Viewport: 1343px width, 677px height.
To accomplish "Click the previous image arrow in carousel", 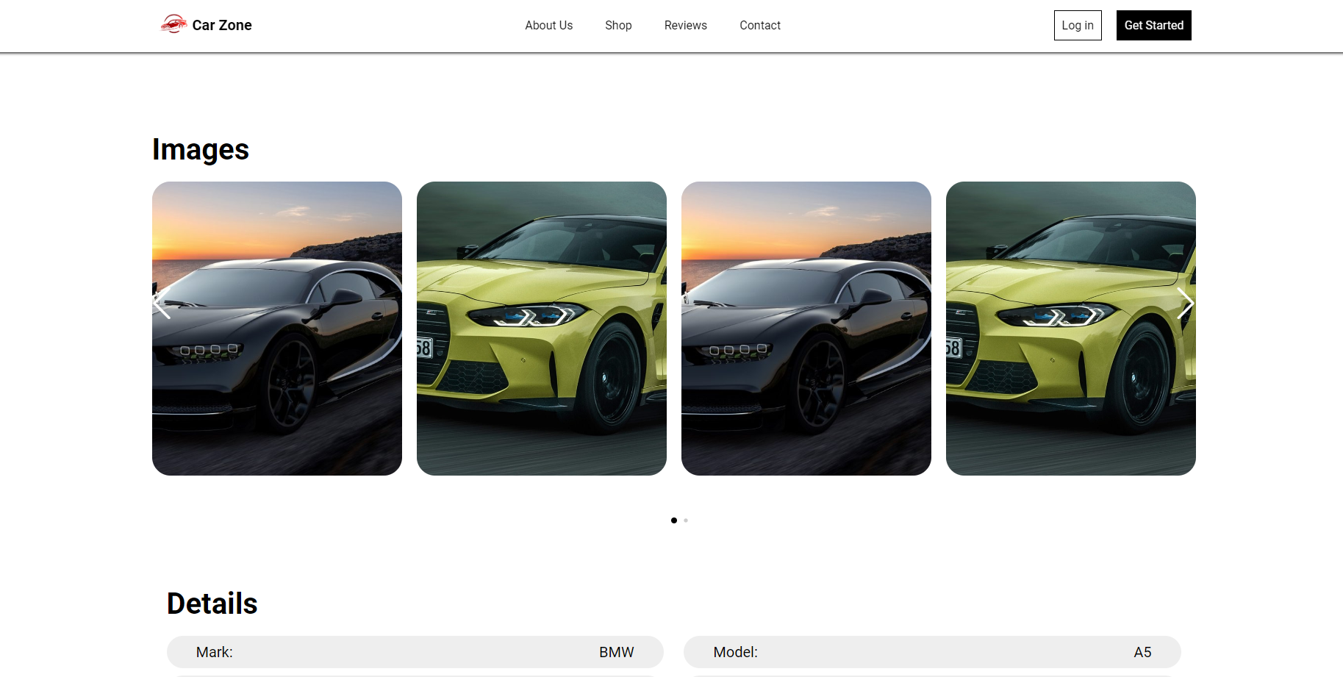I will pos(160,303).
